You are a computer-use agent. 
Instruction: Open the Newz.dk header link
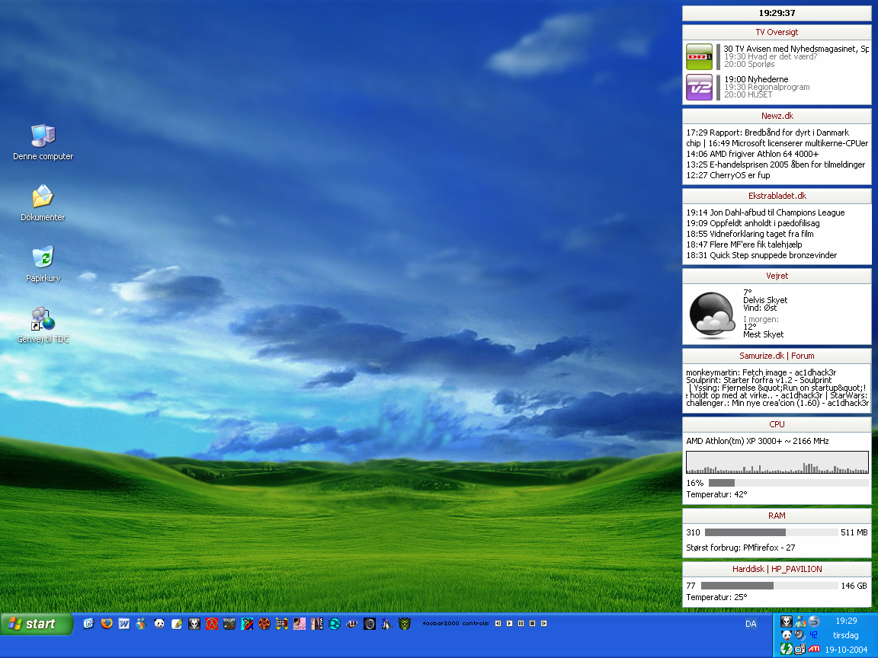coord(777,116)
